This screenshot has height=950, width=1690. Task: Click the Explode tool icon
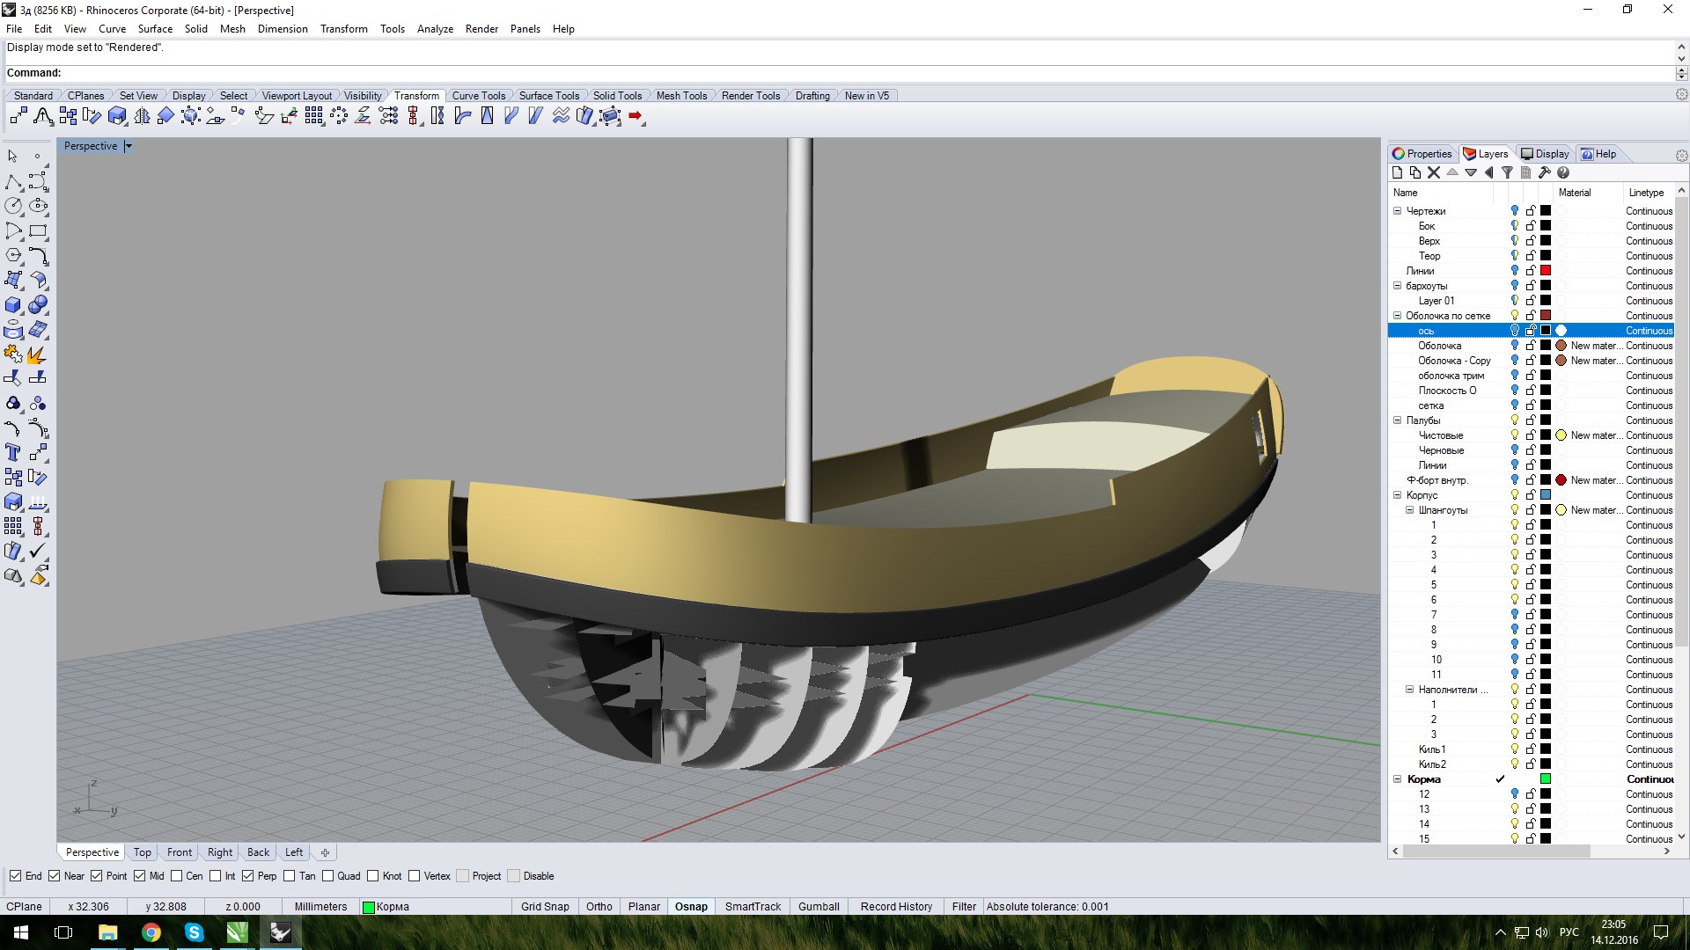click(x=38, y=354)
